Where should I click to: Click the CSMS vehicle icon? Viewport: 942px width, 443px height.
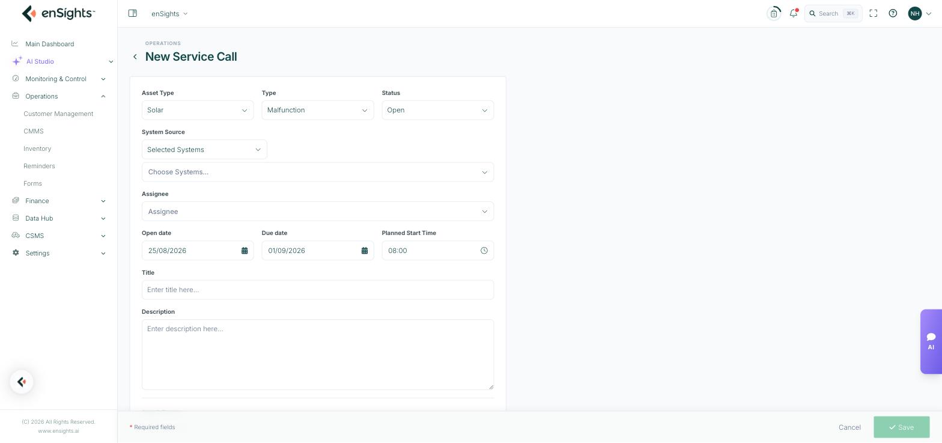coord(15,235)
